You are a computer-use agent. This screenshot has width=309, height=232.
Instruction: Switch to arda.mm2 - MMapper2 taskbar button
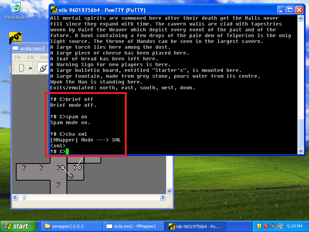tap(134, 226)
